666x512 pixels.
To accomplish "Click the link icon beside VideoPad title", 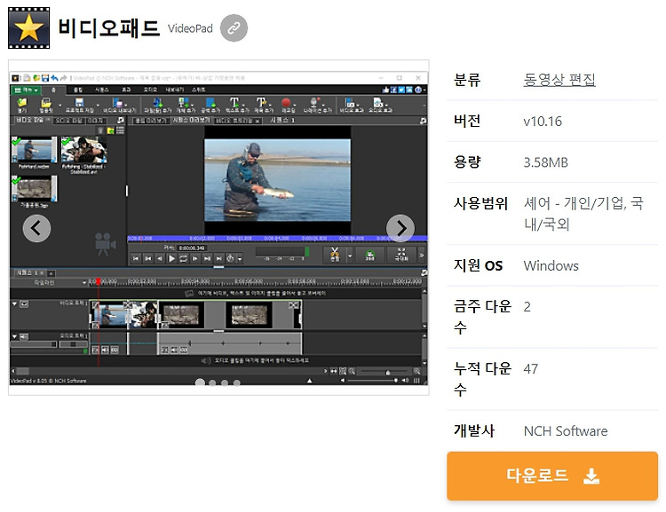I will click(x=234, y=28).
